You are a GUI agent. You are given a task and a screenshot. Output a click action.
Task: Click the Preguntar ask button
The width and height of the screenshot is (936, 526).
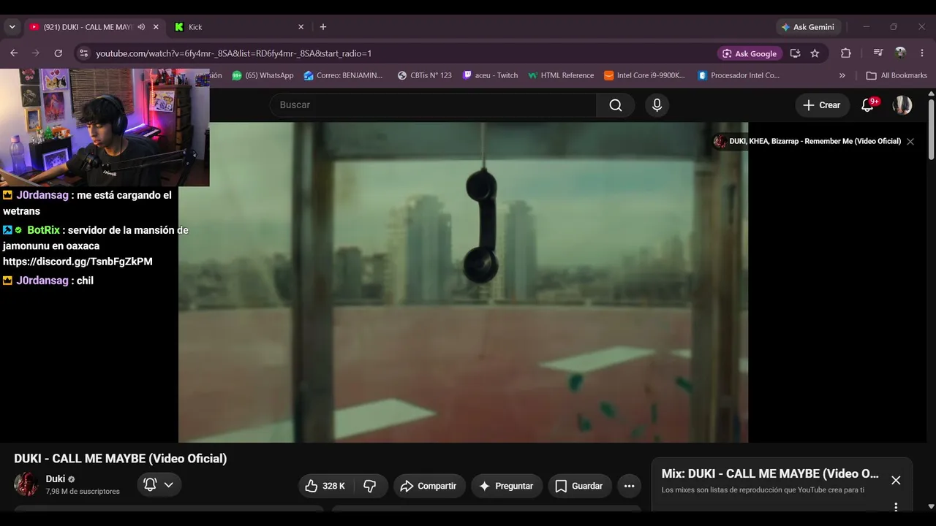coord(506,486)
